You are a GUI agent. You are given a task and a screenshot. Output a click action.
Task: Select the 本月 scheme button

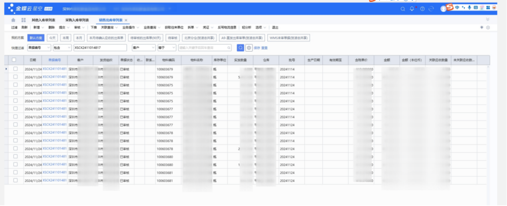(79, 38)
